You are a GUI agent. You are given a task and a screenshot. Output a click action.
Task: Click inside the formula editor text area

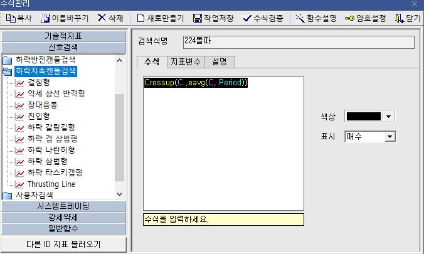[223, 144]
